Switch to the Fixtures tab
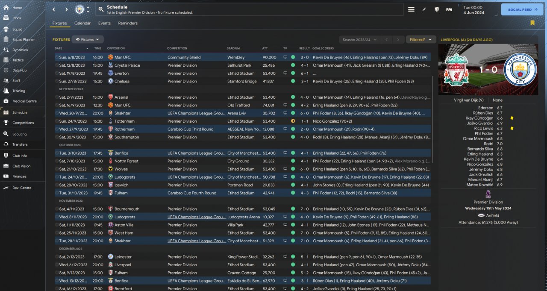 (x=59, y=23)
